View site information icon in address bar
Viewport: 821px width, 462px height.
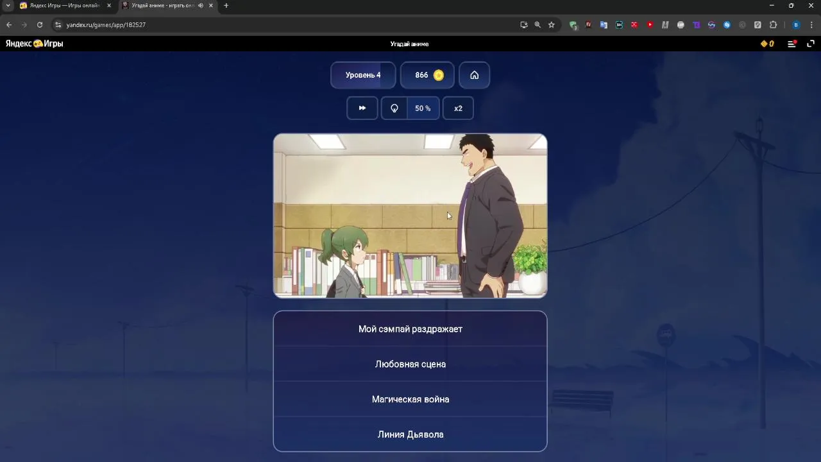(58, 25)
